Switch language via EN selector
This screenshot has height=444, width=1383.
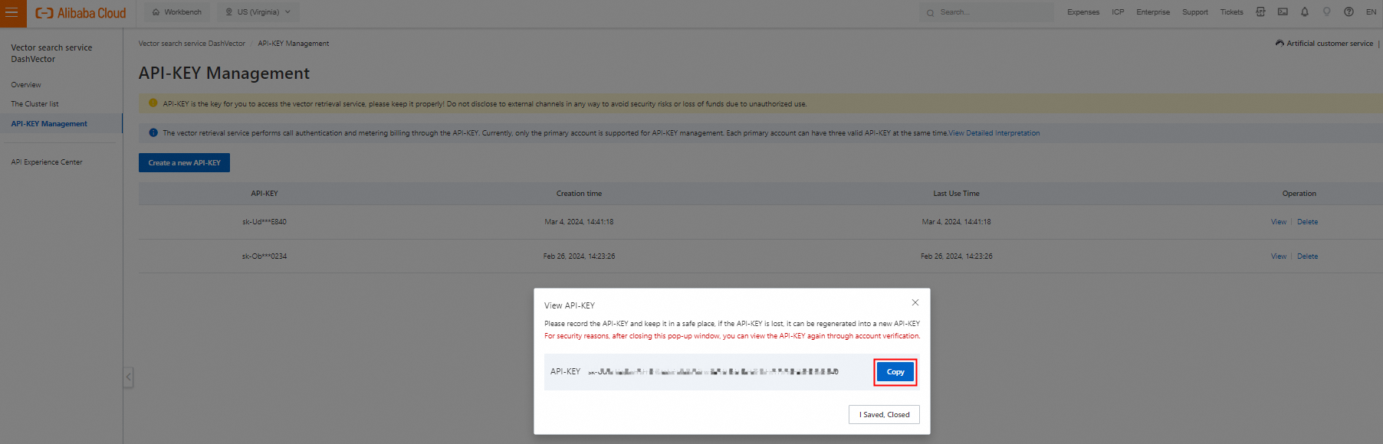1371,12
